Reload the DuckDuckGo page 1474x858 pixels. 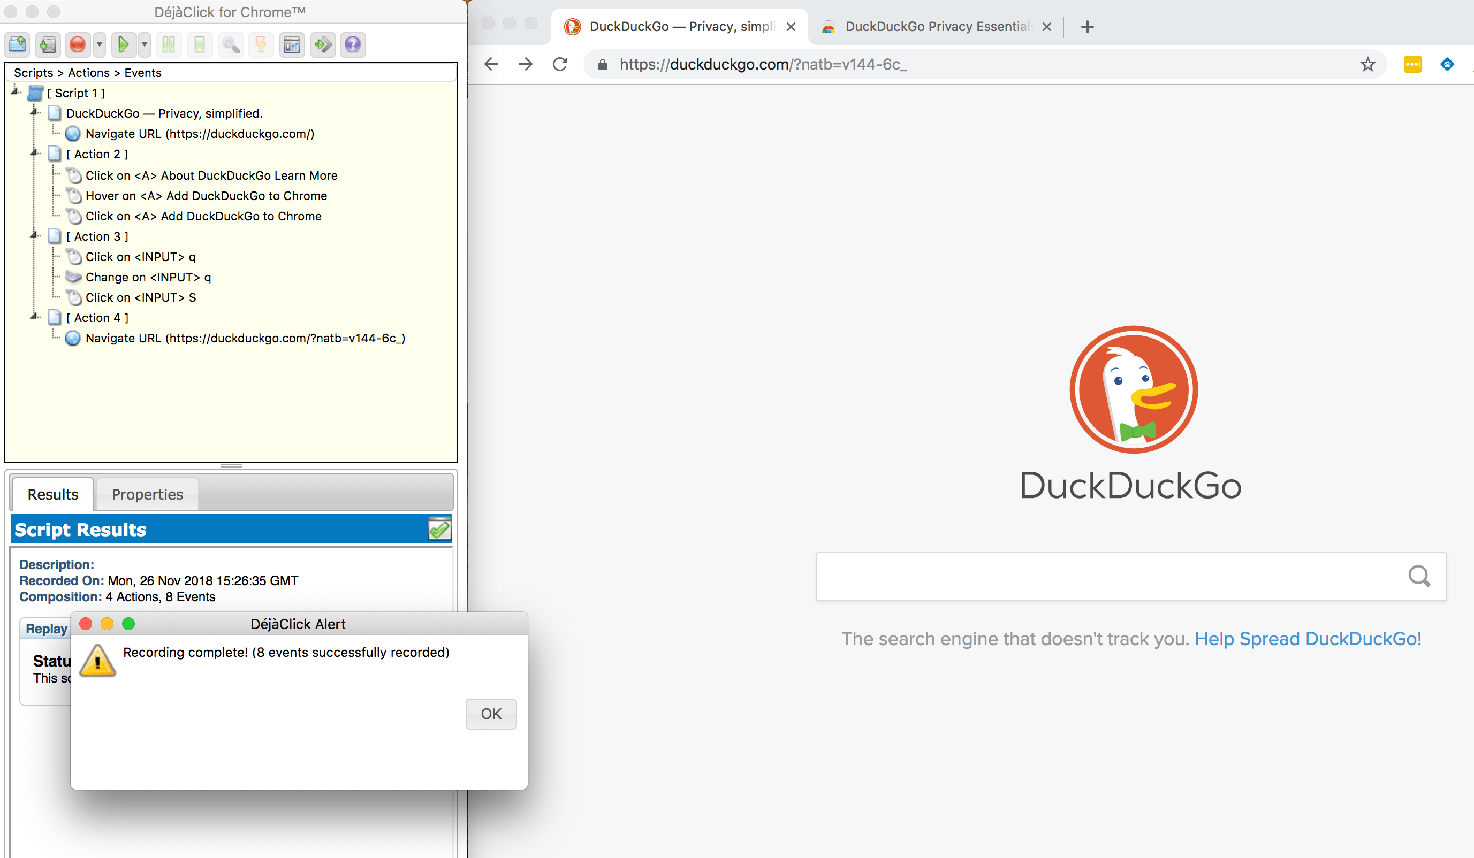pos(560,64)
